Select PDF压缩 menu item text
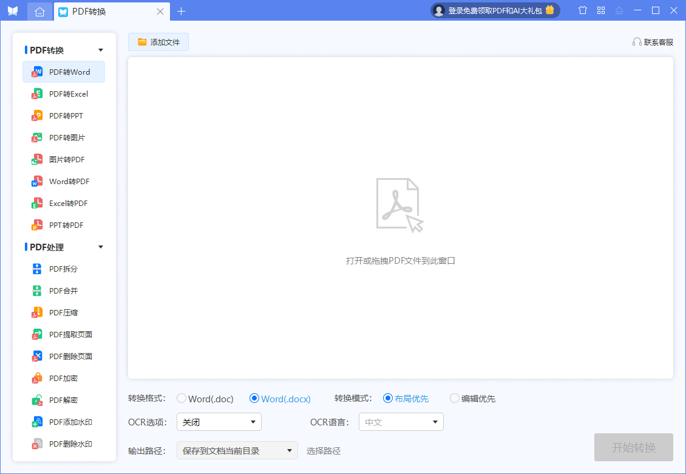Screen dimensions: 686x474 [63, 313]
